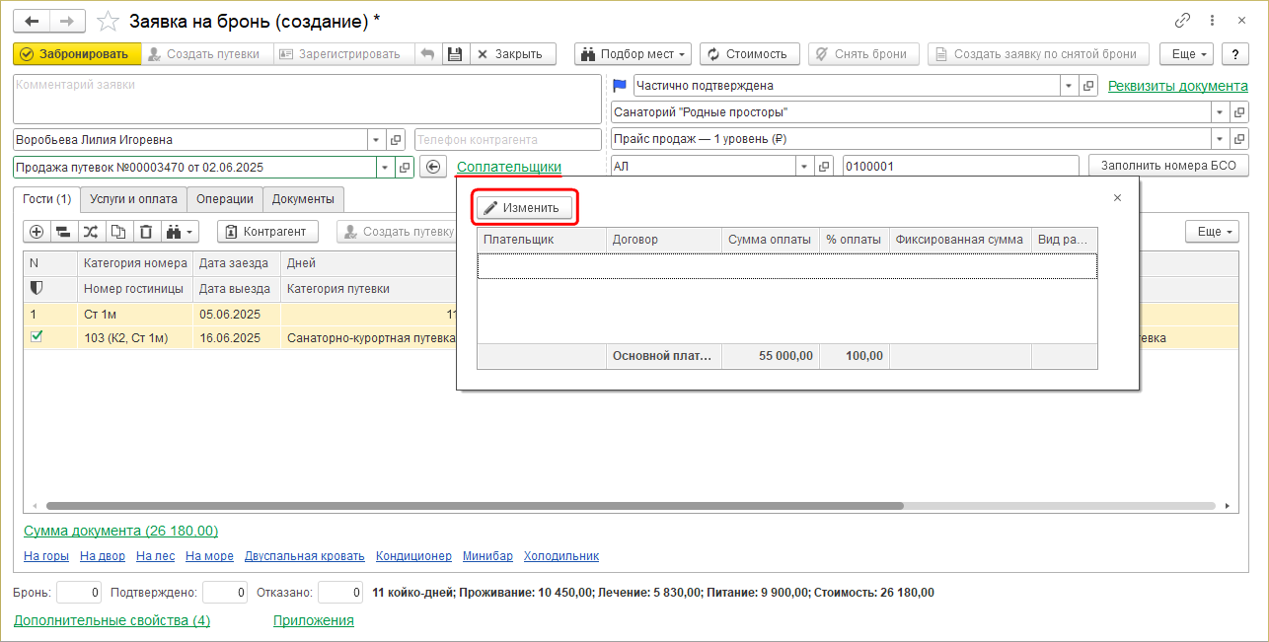Click the back arrow navigation button
Screen dimensions: 1269x642
pos(32,21)
